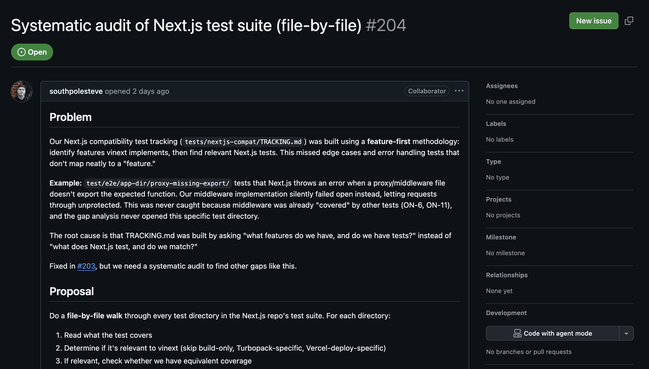The width and height of the screenshot is (649, 369).
Task: Open the Projects sidebar section
Action: 499,199
